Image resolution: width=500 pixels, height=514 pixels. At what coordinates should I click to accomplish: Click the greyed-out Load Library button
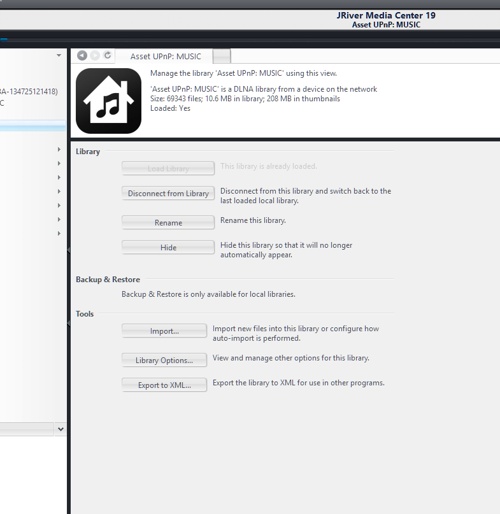[x=168, y=169]
